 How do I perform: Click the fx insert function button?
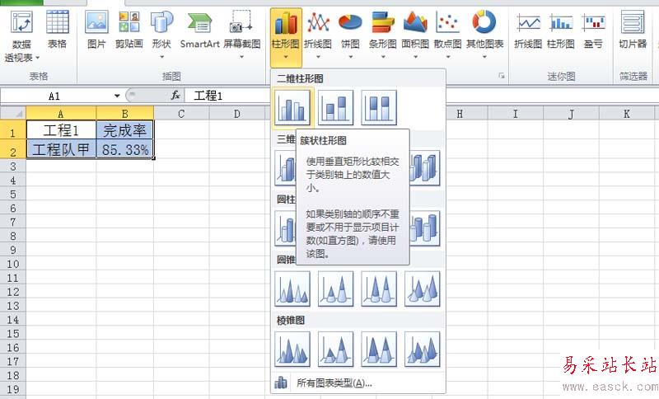(175, 96)
